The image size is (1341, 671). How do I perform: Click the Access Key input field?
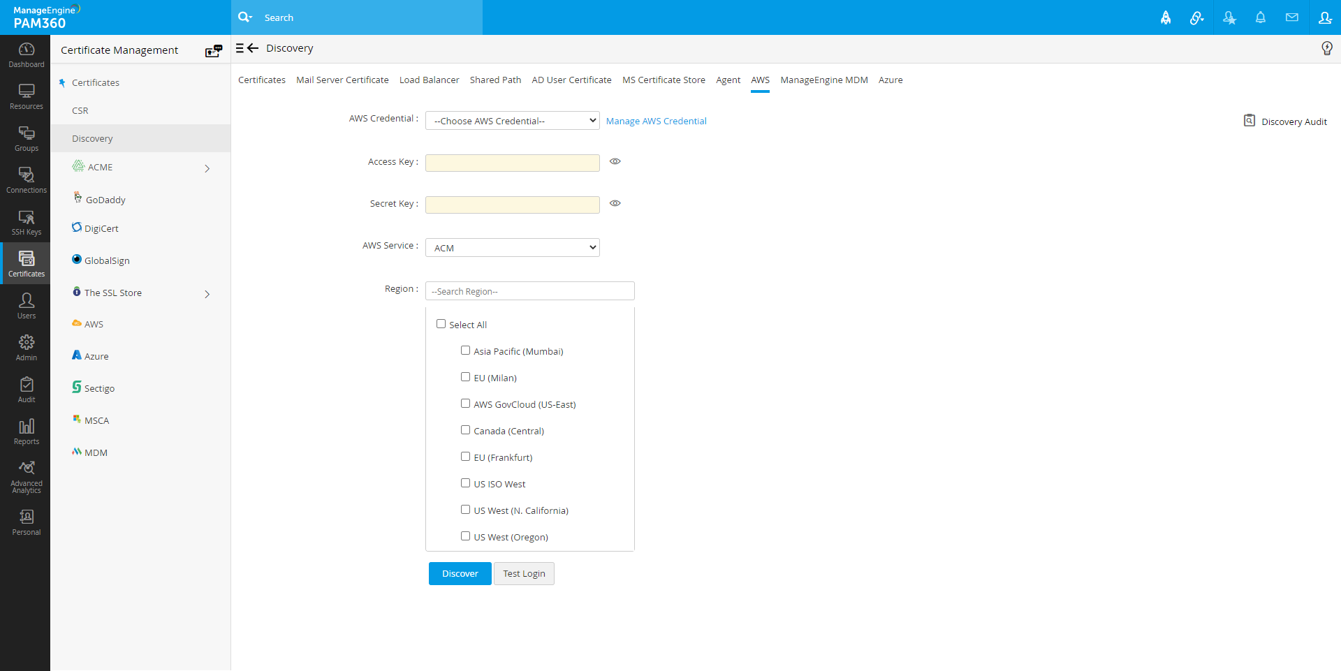point(513,163)
